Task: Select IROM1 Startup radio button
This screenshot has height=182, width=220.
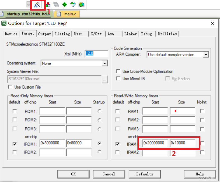Action: coord(99,144)
